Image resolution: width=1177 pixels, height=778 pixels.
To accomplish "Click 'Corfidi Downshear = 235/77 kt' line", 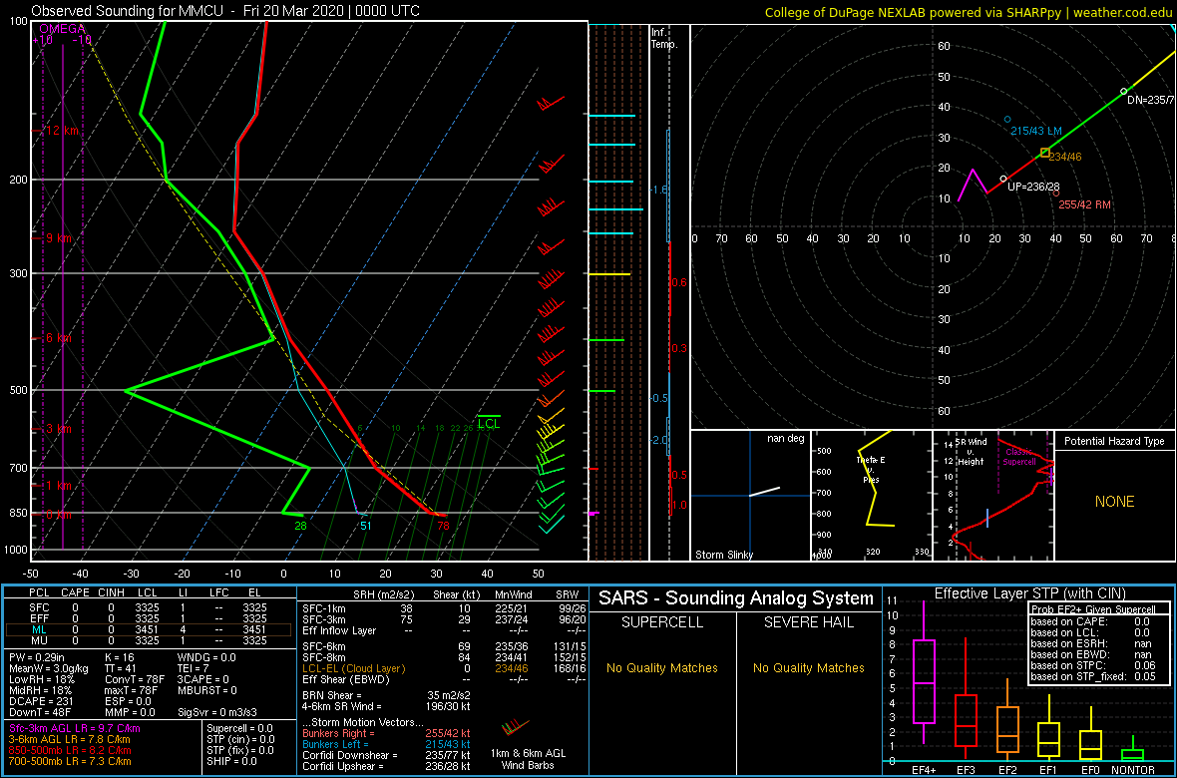I will (x=387, y=755).
